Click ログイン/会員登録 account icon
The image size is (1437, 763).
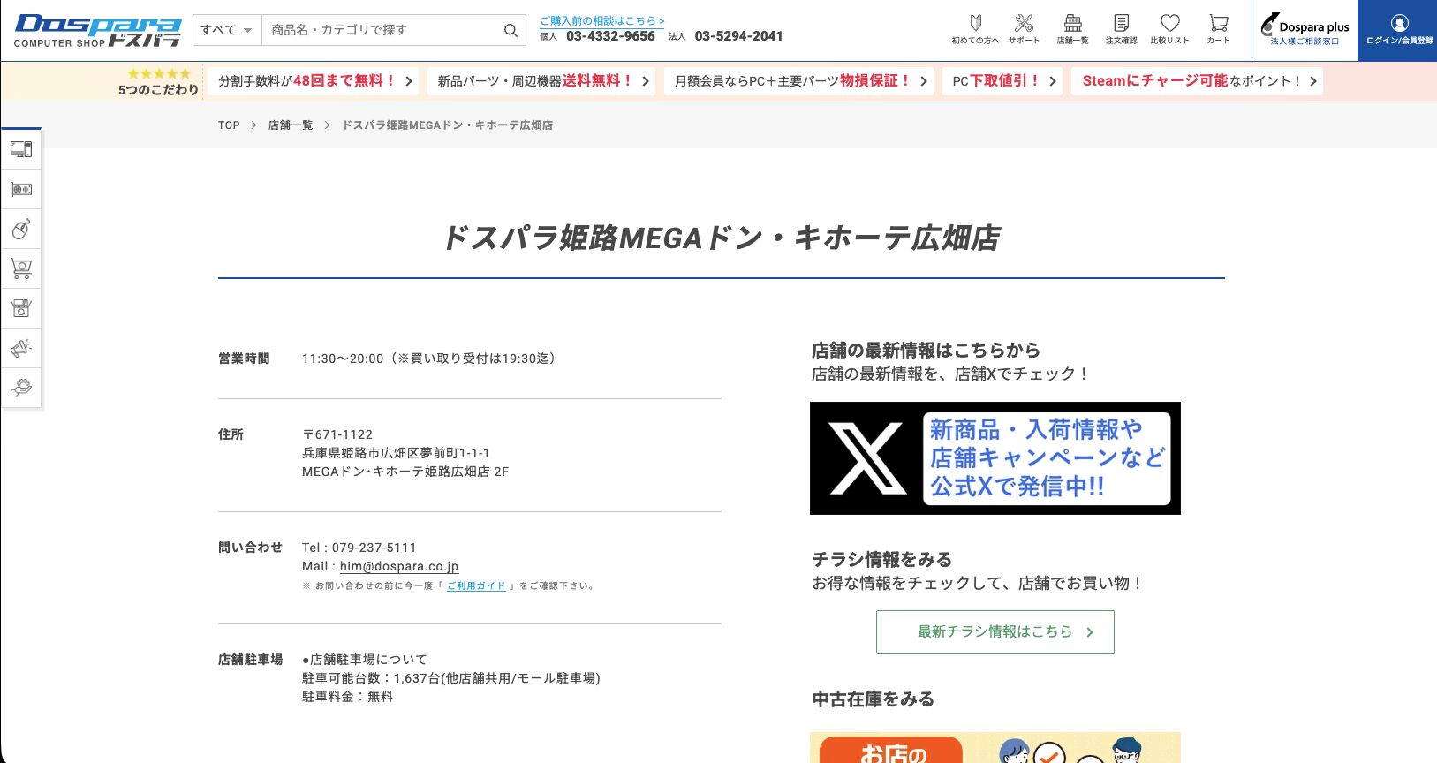pos(1399,30)
